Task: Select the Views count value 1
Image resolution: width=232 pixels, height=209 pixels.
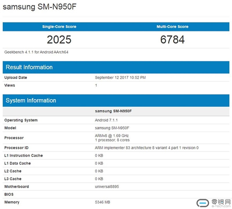Action: tap(96, 85)
